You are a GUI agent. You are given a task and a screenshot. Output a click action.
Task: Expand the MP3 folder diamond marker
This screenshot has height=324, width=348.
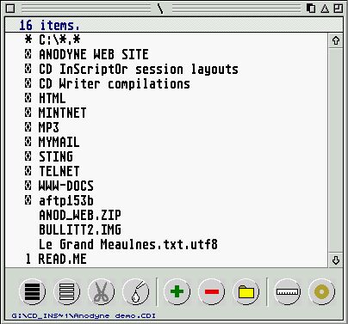[28, 127]
